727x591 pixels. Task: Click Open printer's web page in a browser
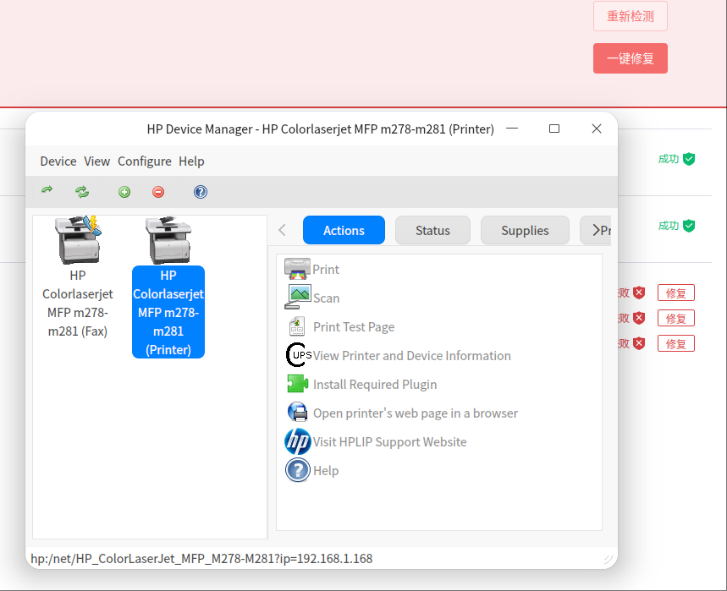coord(416,413)
